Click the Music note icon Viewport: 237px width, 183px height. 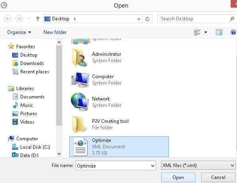pyautogui.click(x=15, y=105)
